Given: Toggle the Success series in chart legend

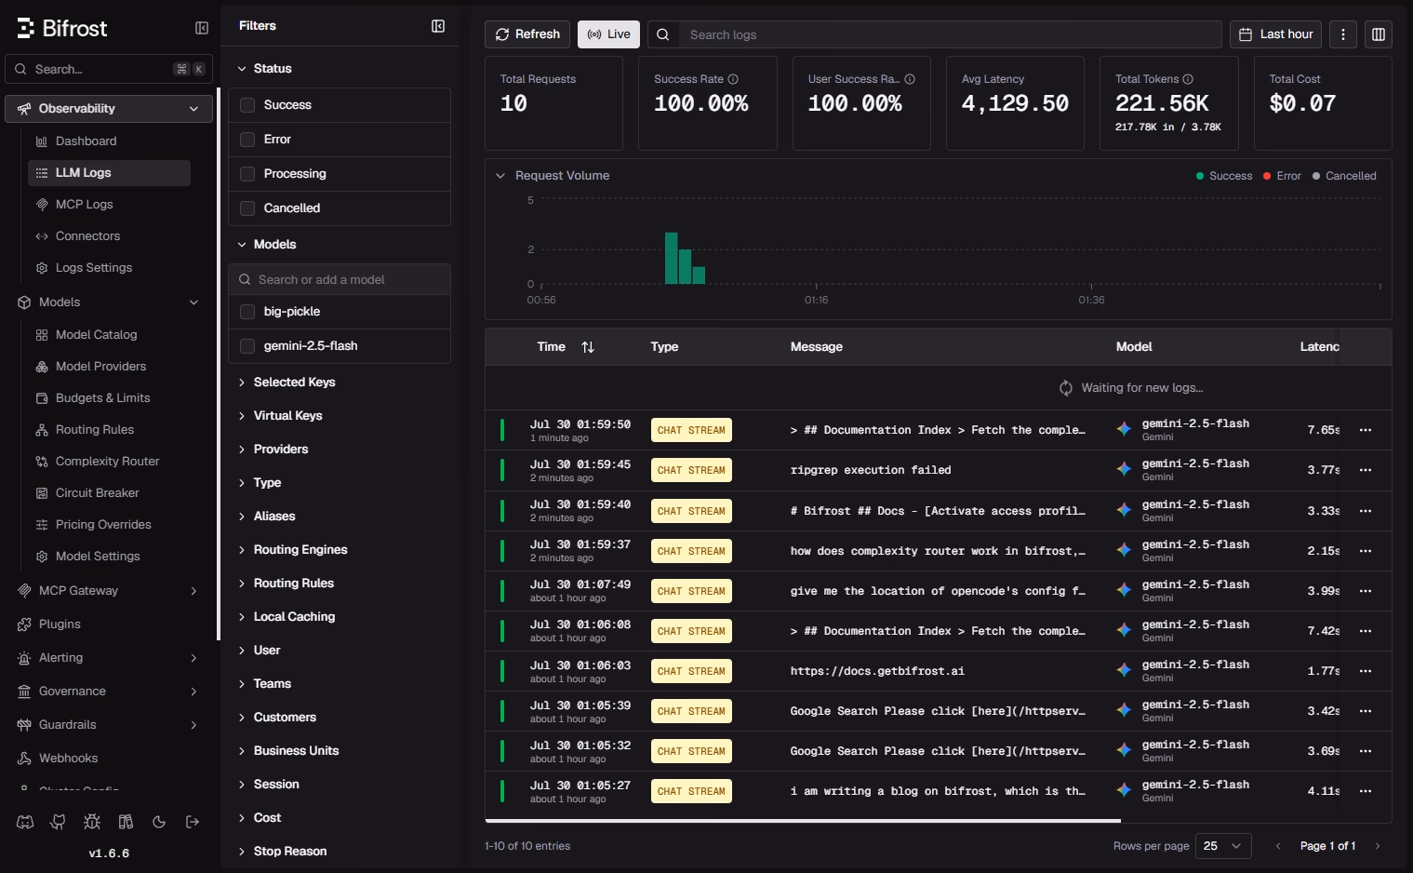Looking at the screenshot, I should tap(1224, 176).
